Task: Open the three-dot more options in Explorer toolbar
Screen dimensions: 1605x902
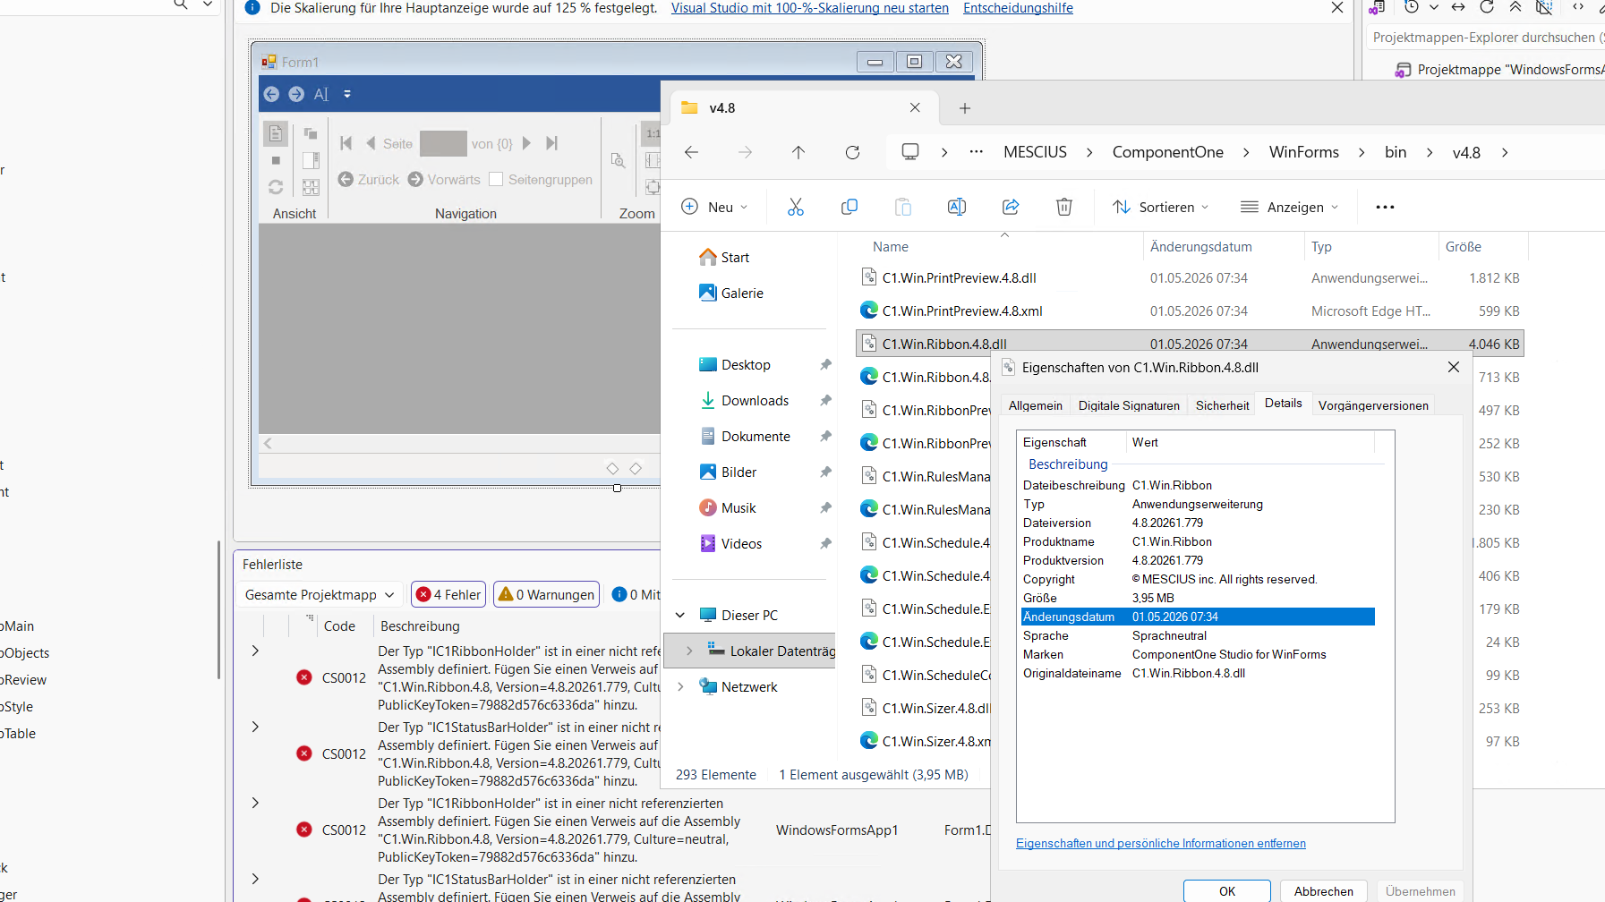Action: click(x=1385, y=207)
